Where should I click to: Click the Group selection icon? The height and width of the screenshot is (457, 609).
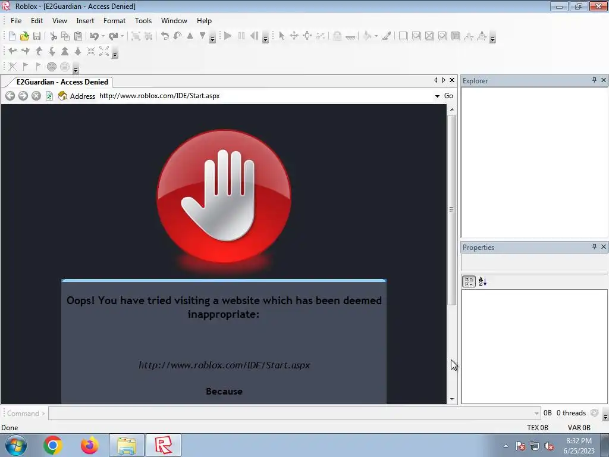(136, 36)
